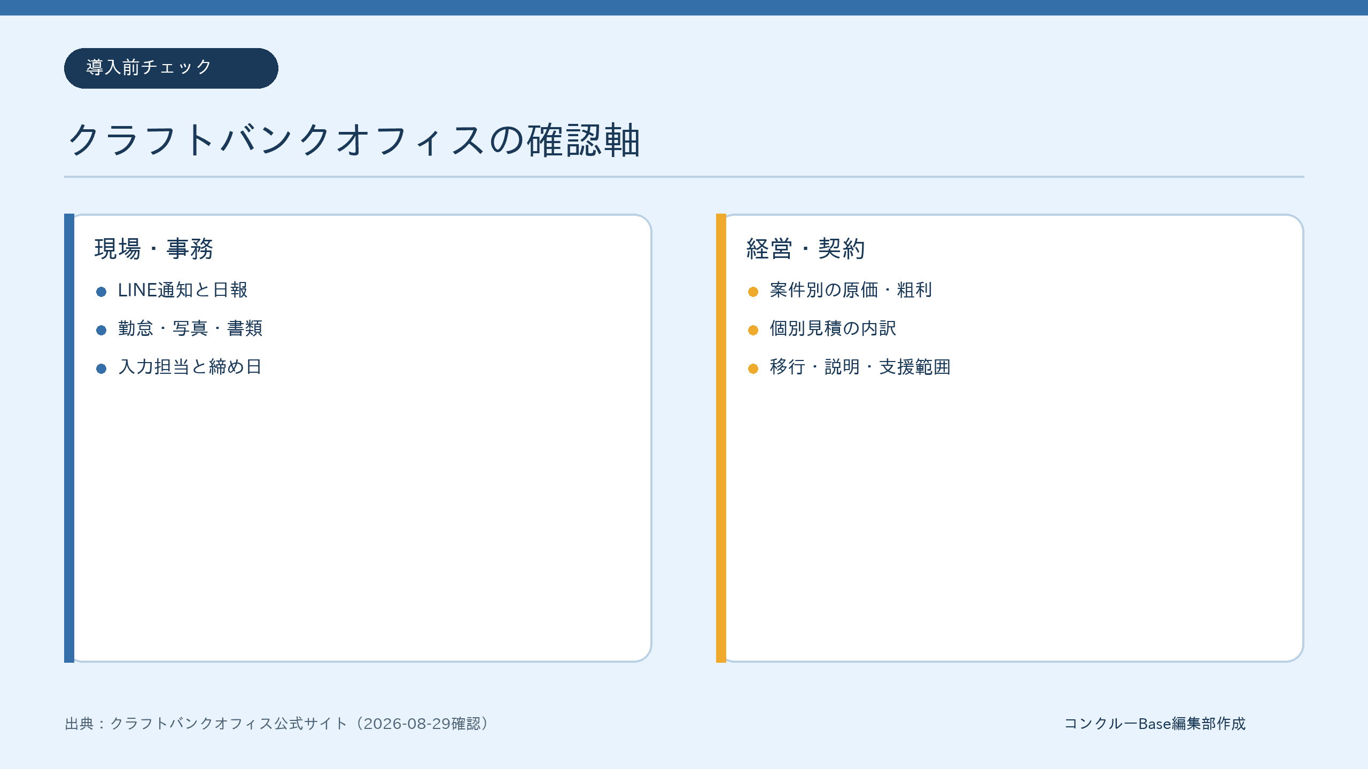Viewport: 1368px width, 769px height.
Task: Select the bullet text LINE通知と日報
Action: (183, 291)
